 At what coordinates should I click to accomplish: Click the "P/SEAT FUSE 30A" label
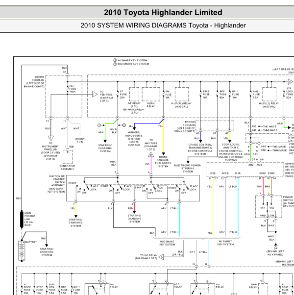(285, 289)
